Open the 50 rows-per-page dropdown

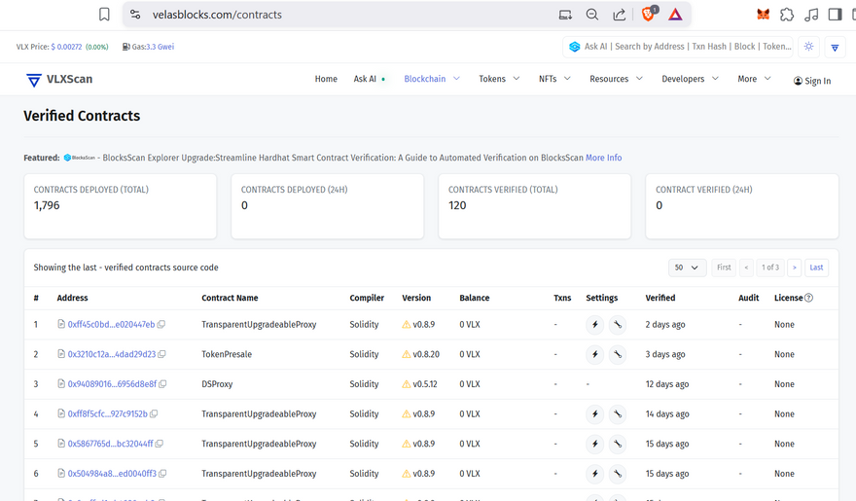click(687, 268)
